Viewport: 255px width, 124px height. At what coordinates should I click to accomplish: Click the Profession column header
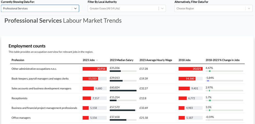18,60
